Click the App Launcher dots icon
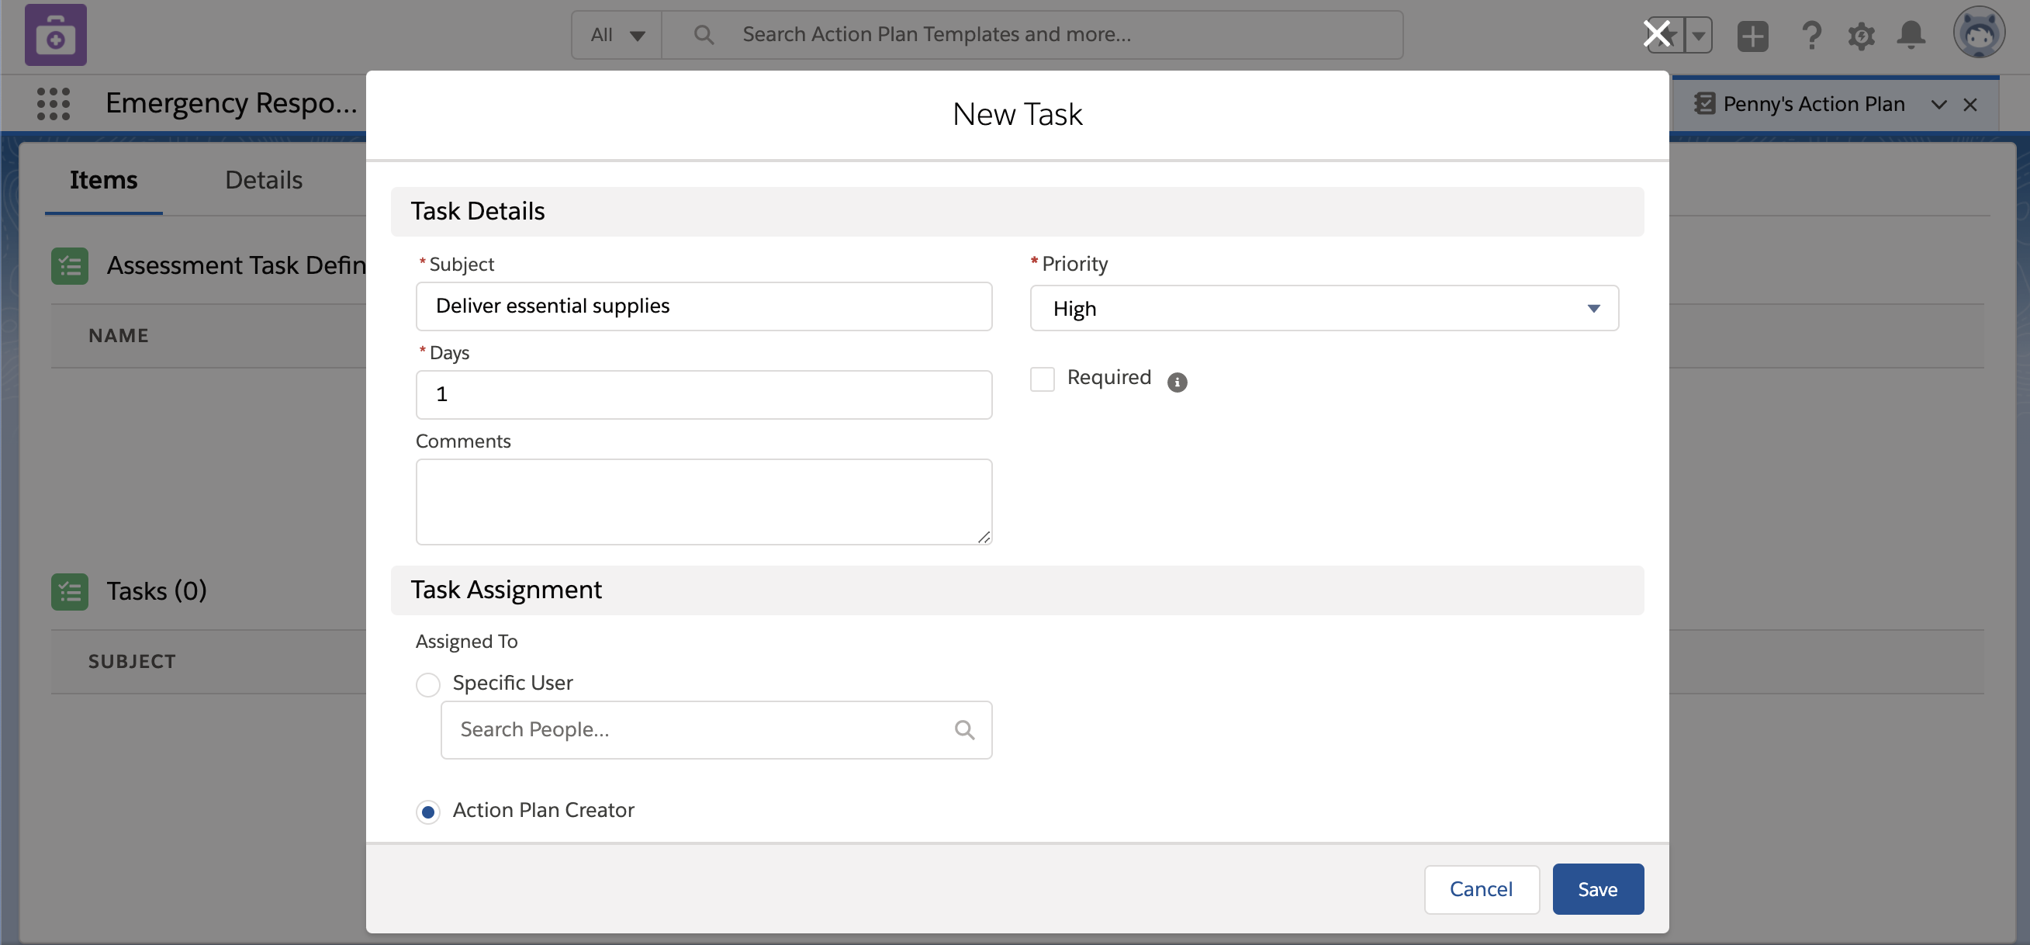Image resolution: width=2030 pixels, height=945 pixels. [x=54, y=103]
